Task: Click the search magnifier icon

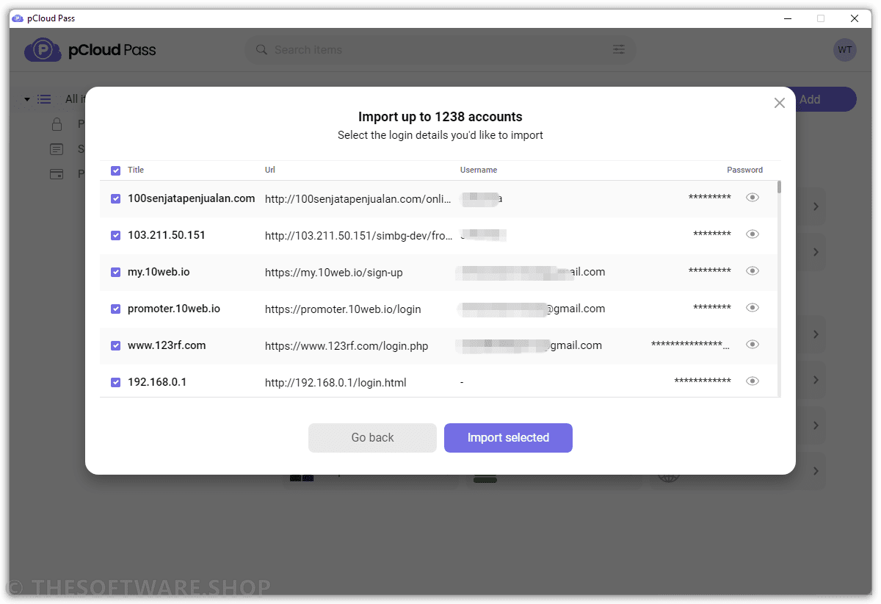Action: [x=261, y=50]
